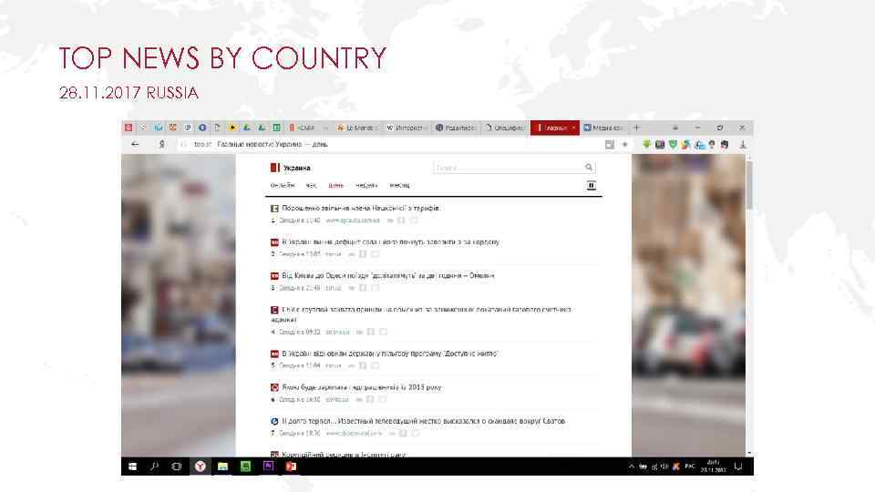Image resolution: width=875 pixels, height=492 pixels.
Task: Switch to the Le Monde tab
Action: (x=357, y=128)
